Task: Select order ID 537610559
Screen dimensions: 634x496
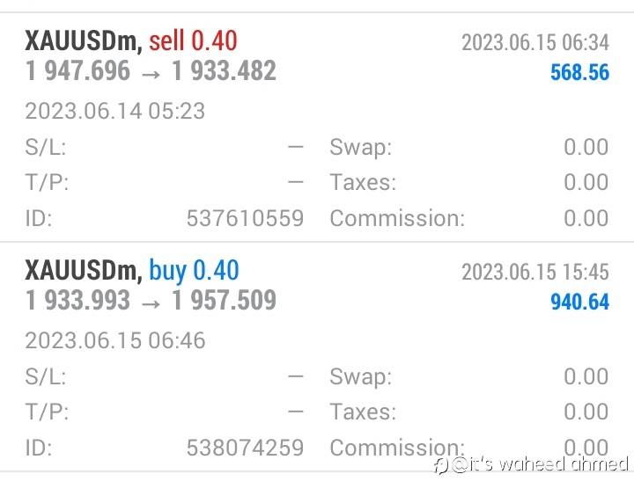Action: tap(245, 218)
